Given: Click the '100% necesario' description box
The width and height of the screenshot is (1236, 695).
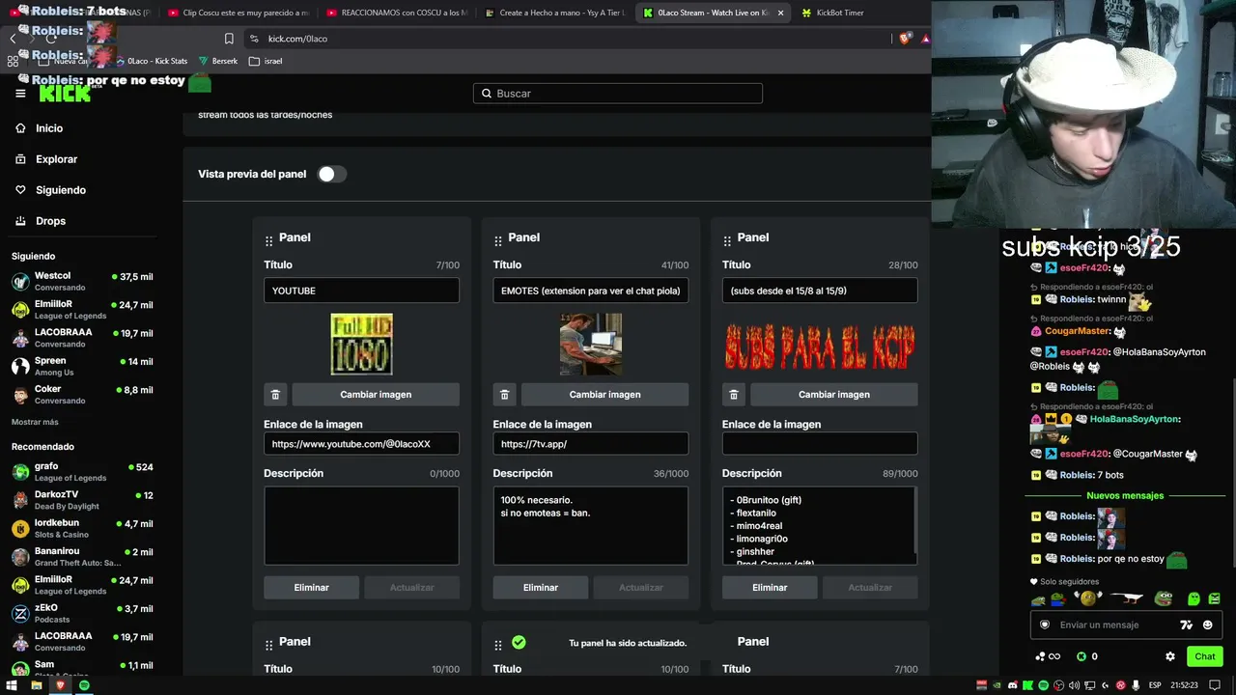Looking at the screenshot, I should click(x=591, y=526).
